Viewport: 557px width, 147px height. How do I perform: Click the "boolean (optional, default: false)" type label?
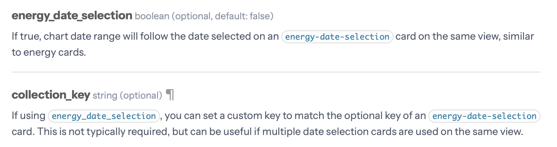click(204, 16)
